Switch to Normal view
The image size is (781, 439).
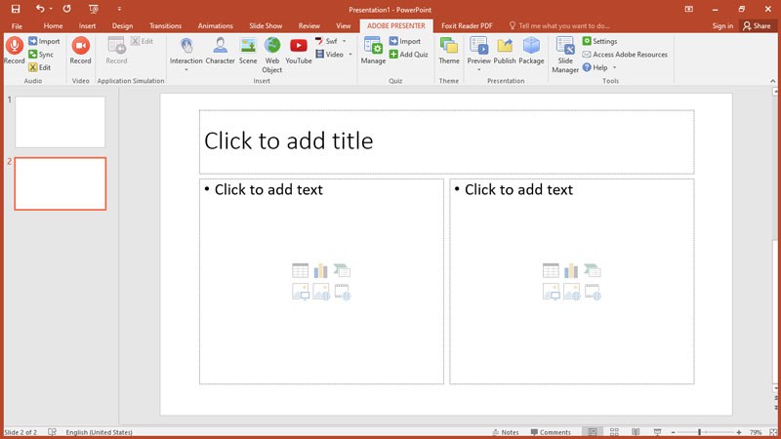click(593, 432)
